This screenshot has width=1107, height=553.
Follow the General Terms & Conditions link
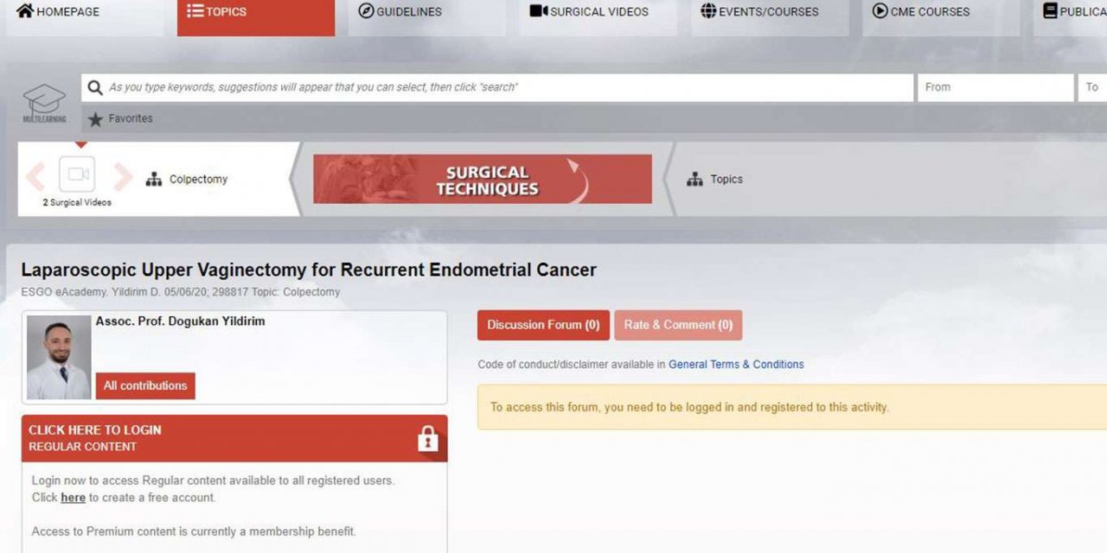(736, 365)
